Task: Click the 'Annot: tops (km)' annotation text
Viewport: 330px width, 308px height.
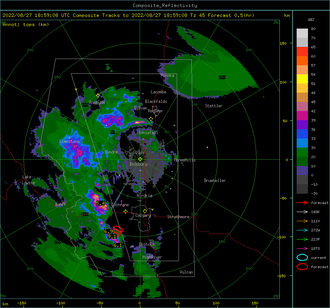Action: (x=26, y=25)
